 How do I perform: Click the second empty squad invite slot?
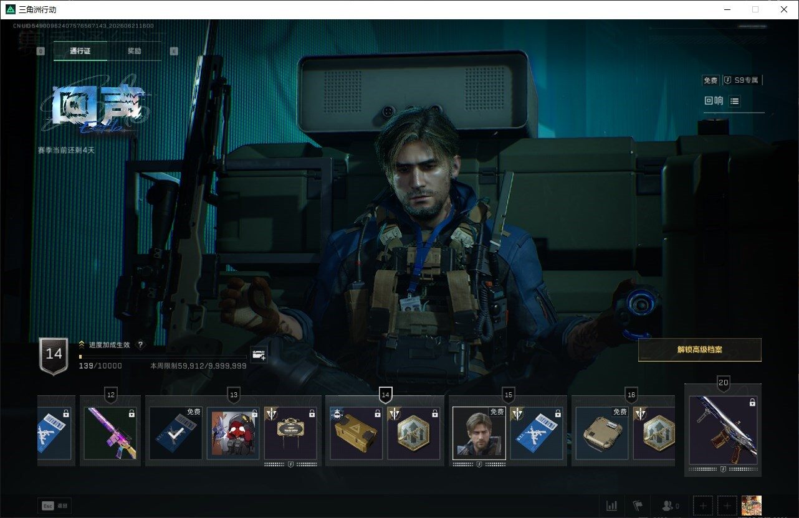click(727, 506)
